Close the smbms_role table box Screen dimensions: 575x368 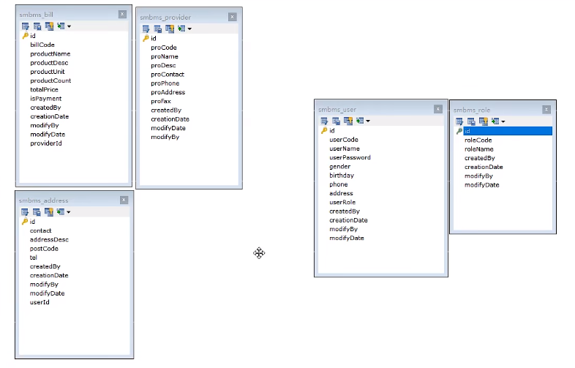click(x=546, y=109)
